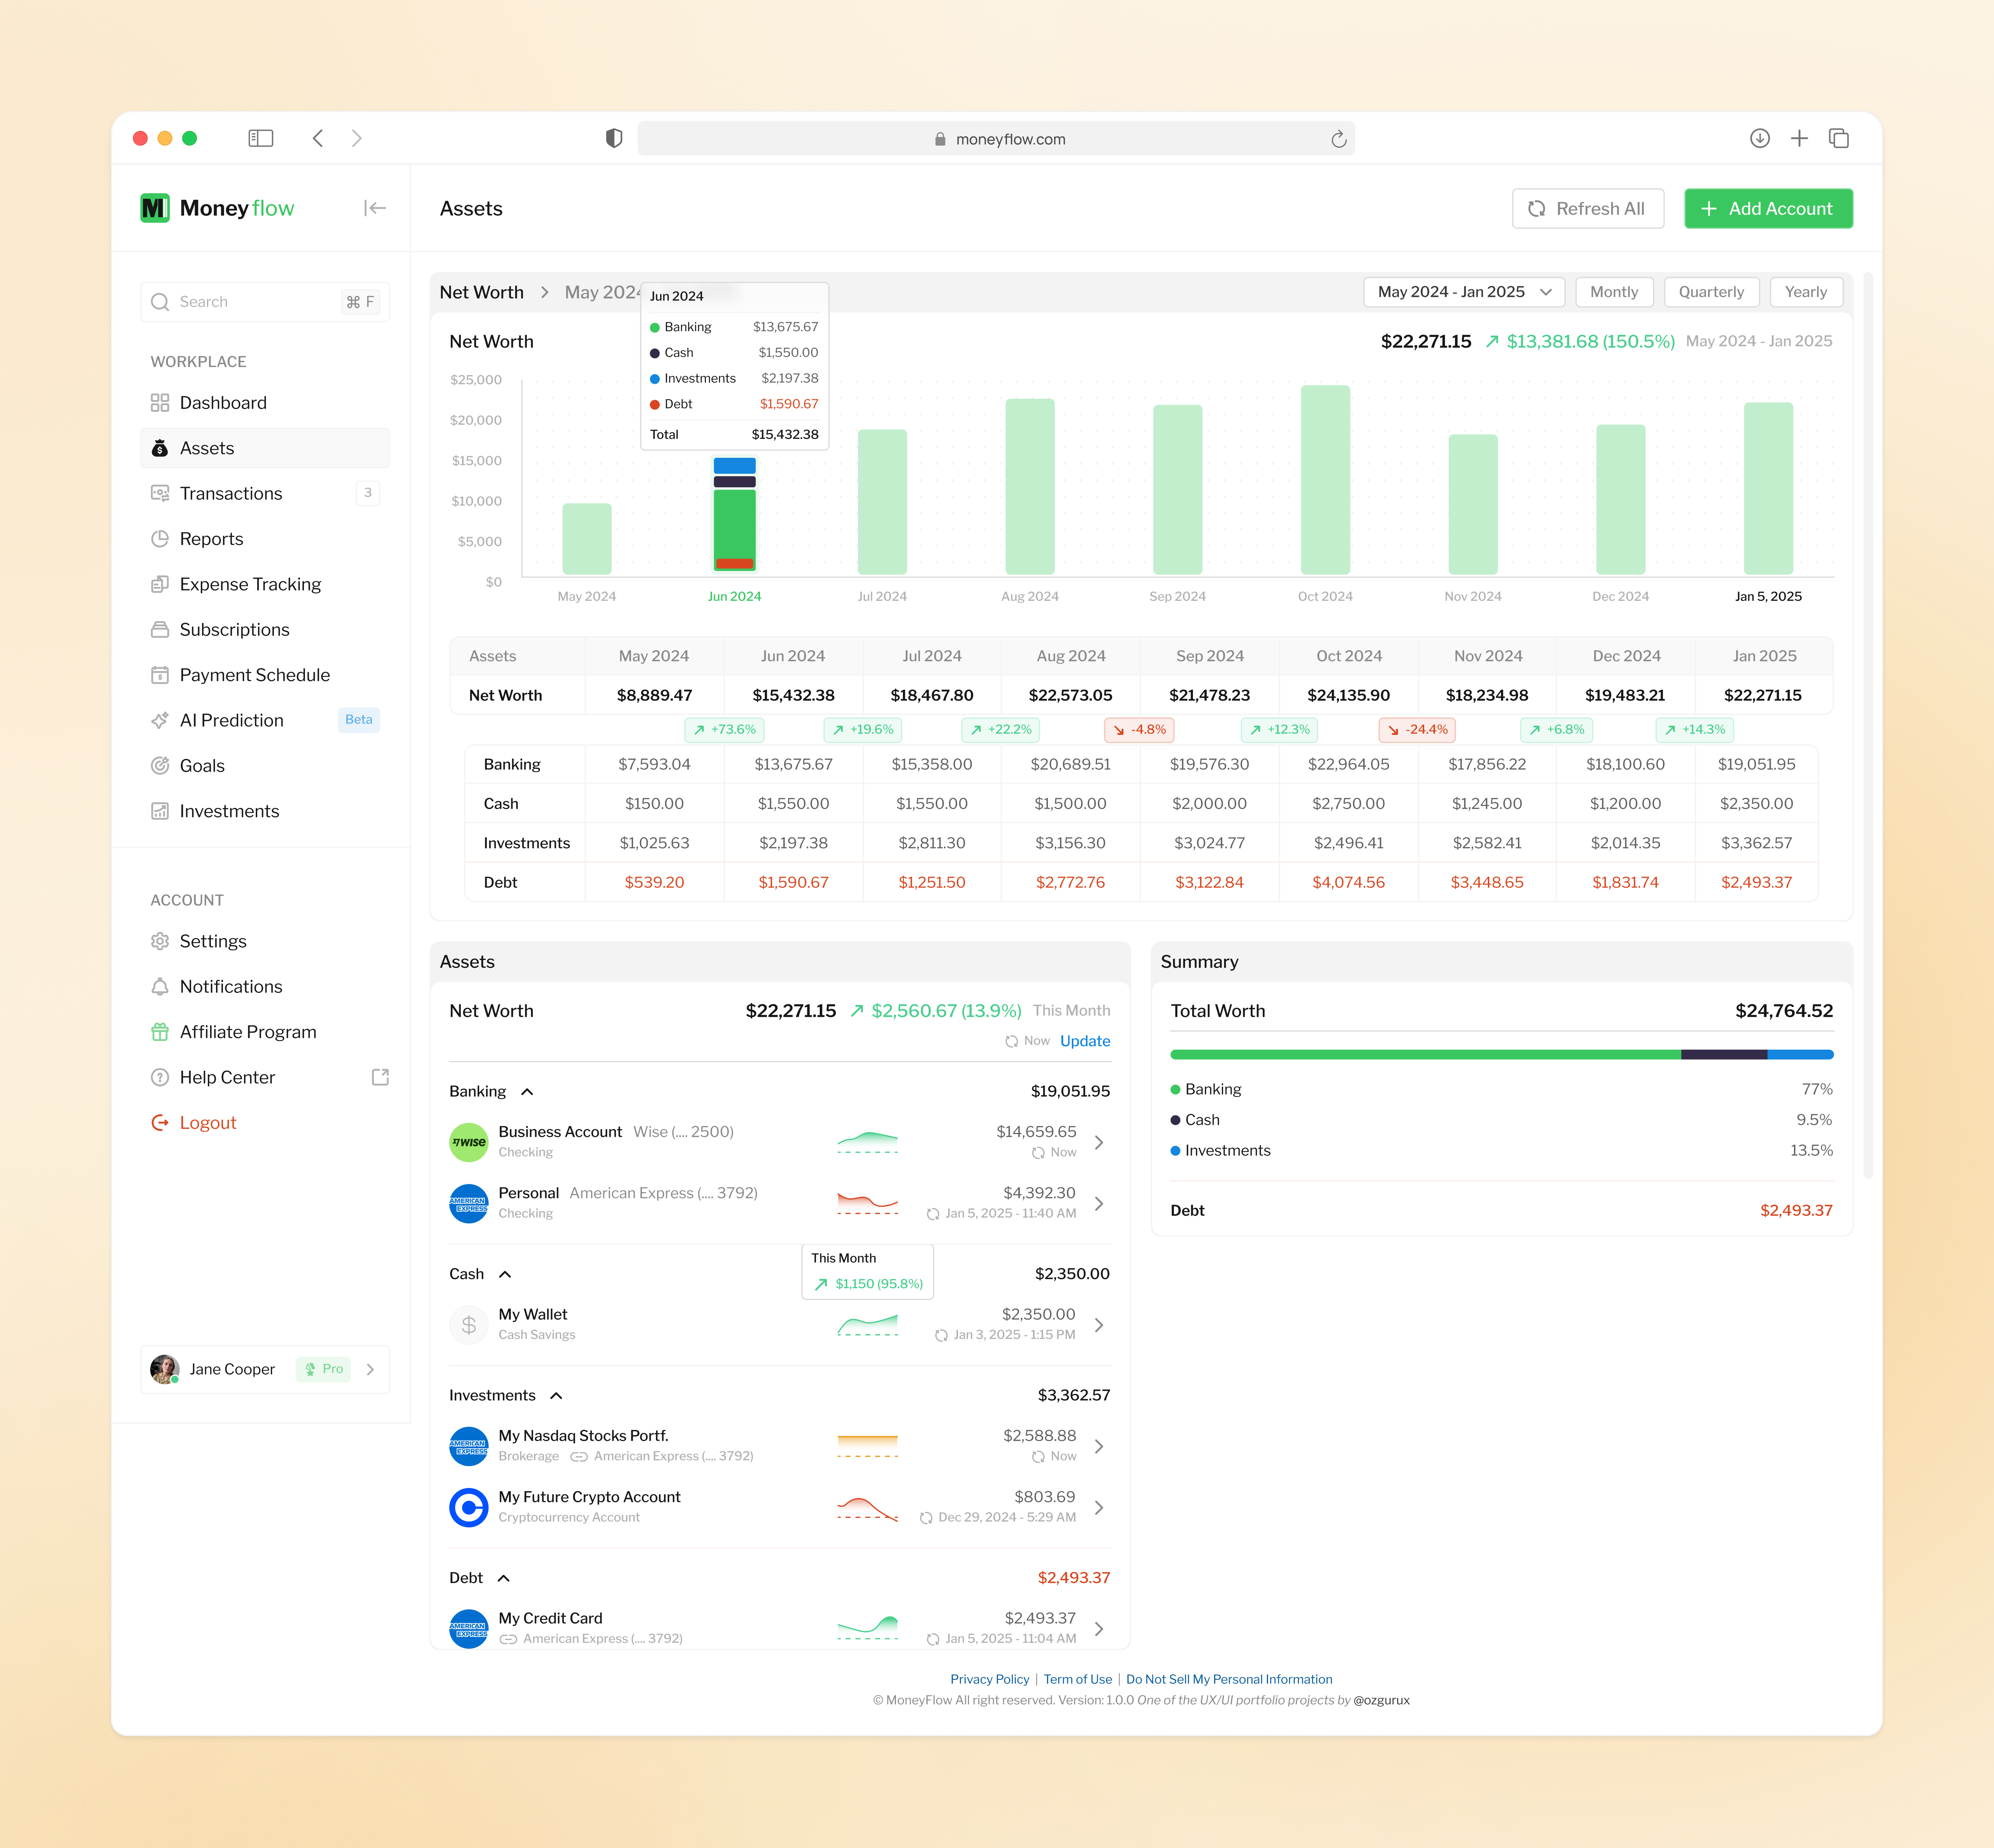Collapse the Banking accounts section
Screen dimensions: 1994x1848
pos(527,1091)
